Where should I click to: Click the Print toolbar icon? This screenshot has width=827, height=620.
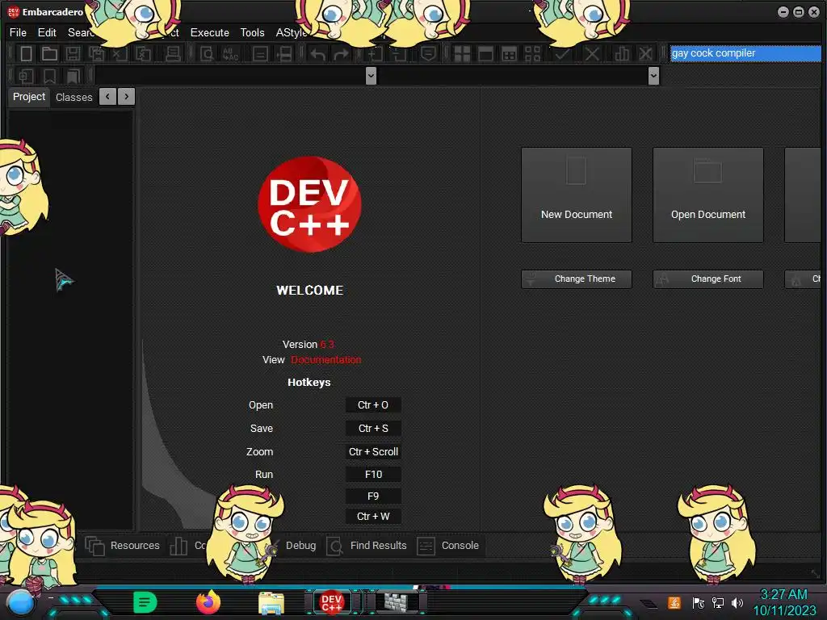pyautogui.click(x=173, y=53)
